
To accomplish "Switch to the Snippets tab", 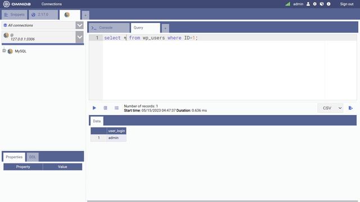I will click(14, 15).
